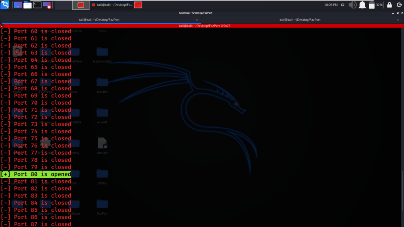Click the line 'Port 85 is closed'
The height and width of the screenshot is (227, 404).
36,210
